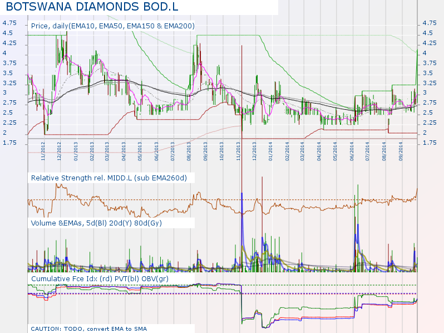Click the 4 value on the right price axis
444x333 pixels.
[x=425, y=53]
